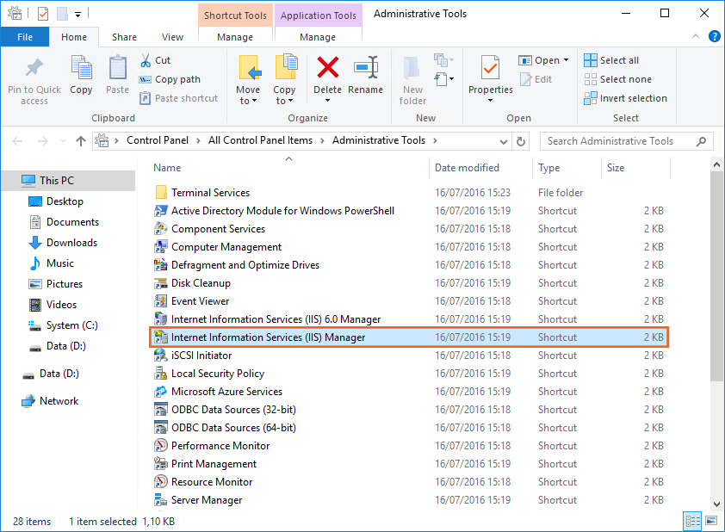Expand the Move to dropdown
Screen dimensions: 725x532
pyautogui.click(x=248, y=101)
